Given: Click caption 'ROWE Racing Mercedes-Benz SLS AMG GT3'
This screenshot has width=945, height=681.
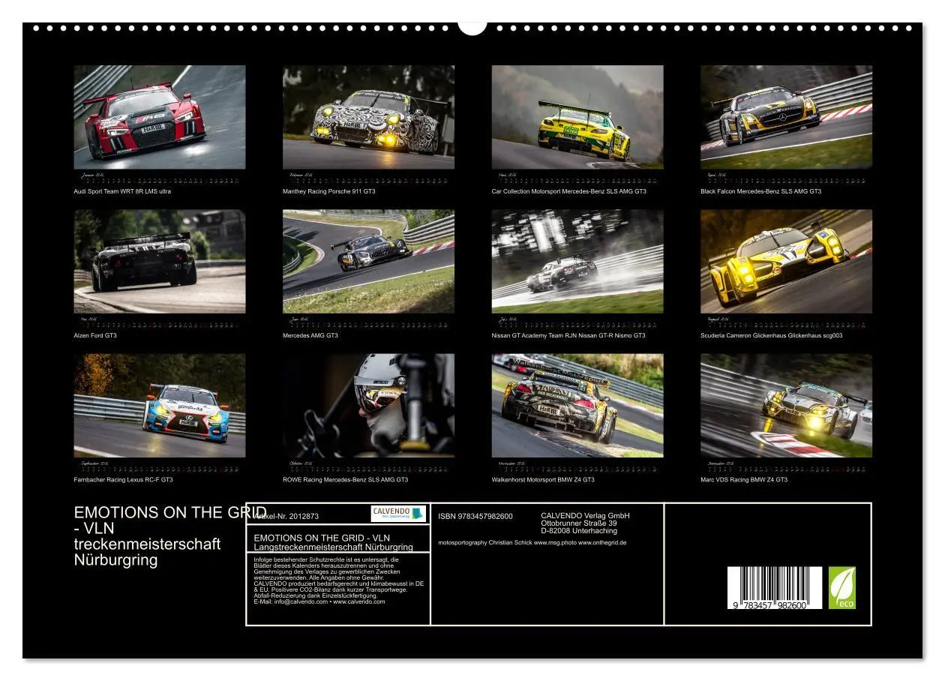Looking at the screenshot, I should coord(345,479).
